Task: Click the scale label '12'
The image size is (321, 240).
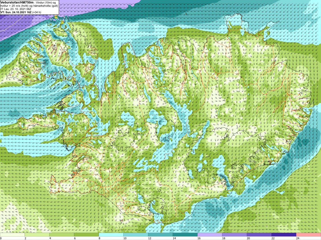Action: click(x=150, y=238)
